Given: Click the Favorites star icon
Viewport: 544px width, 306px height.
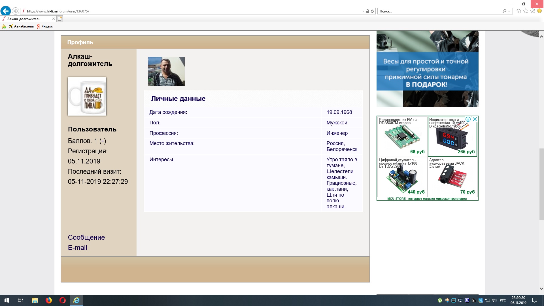Looking at the screenshot, I should coord(526,11).
